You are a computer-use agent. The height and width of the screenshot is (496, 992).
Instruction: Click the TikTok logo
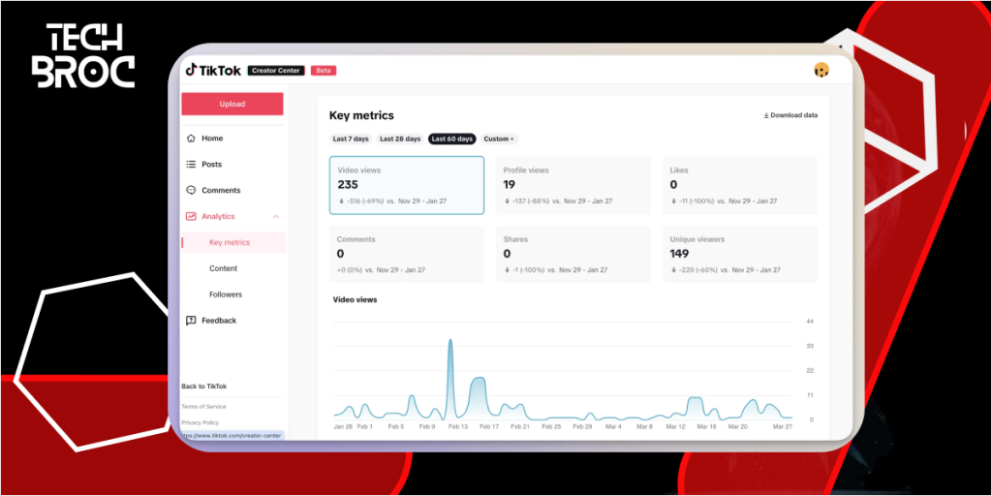coord(213,70)
